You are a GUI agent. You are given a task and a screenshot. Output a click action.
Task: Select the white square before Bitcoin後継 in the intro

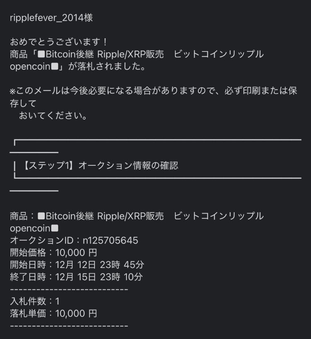(41, 54)
